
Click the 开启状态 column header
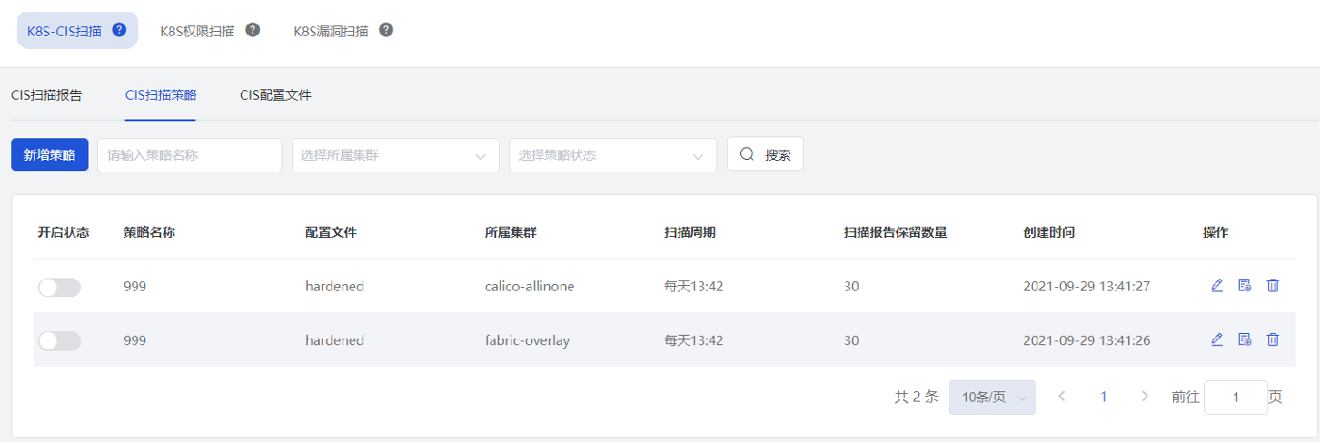pyautogui.click(x=63, y=232)
